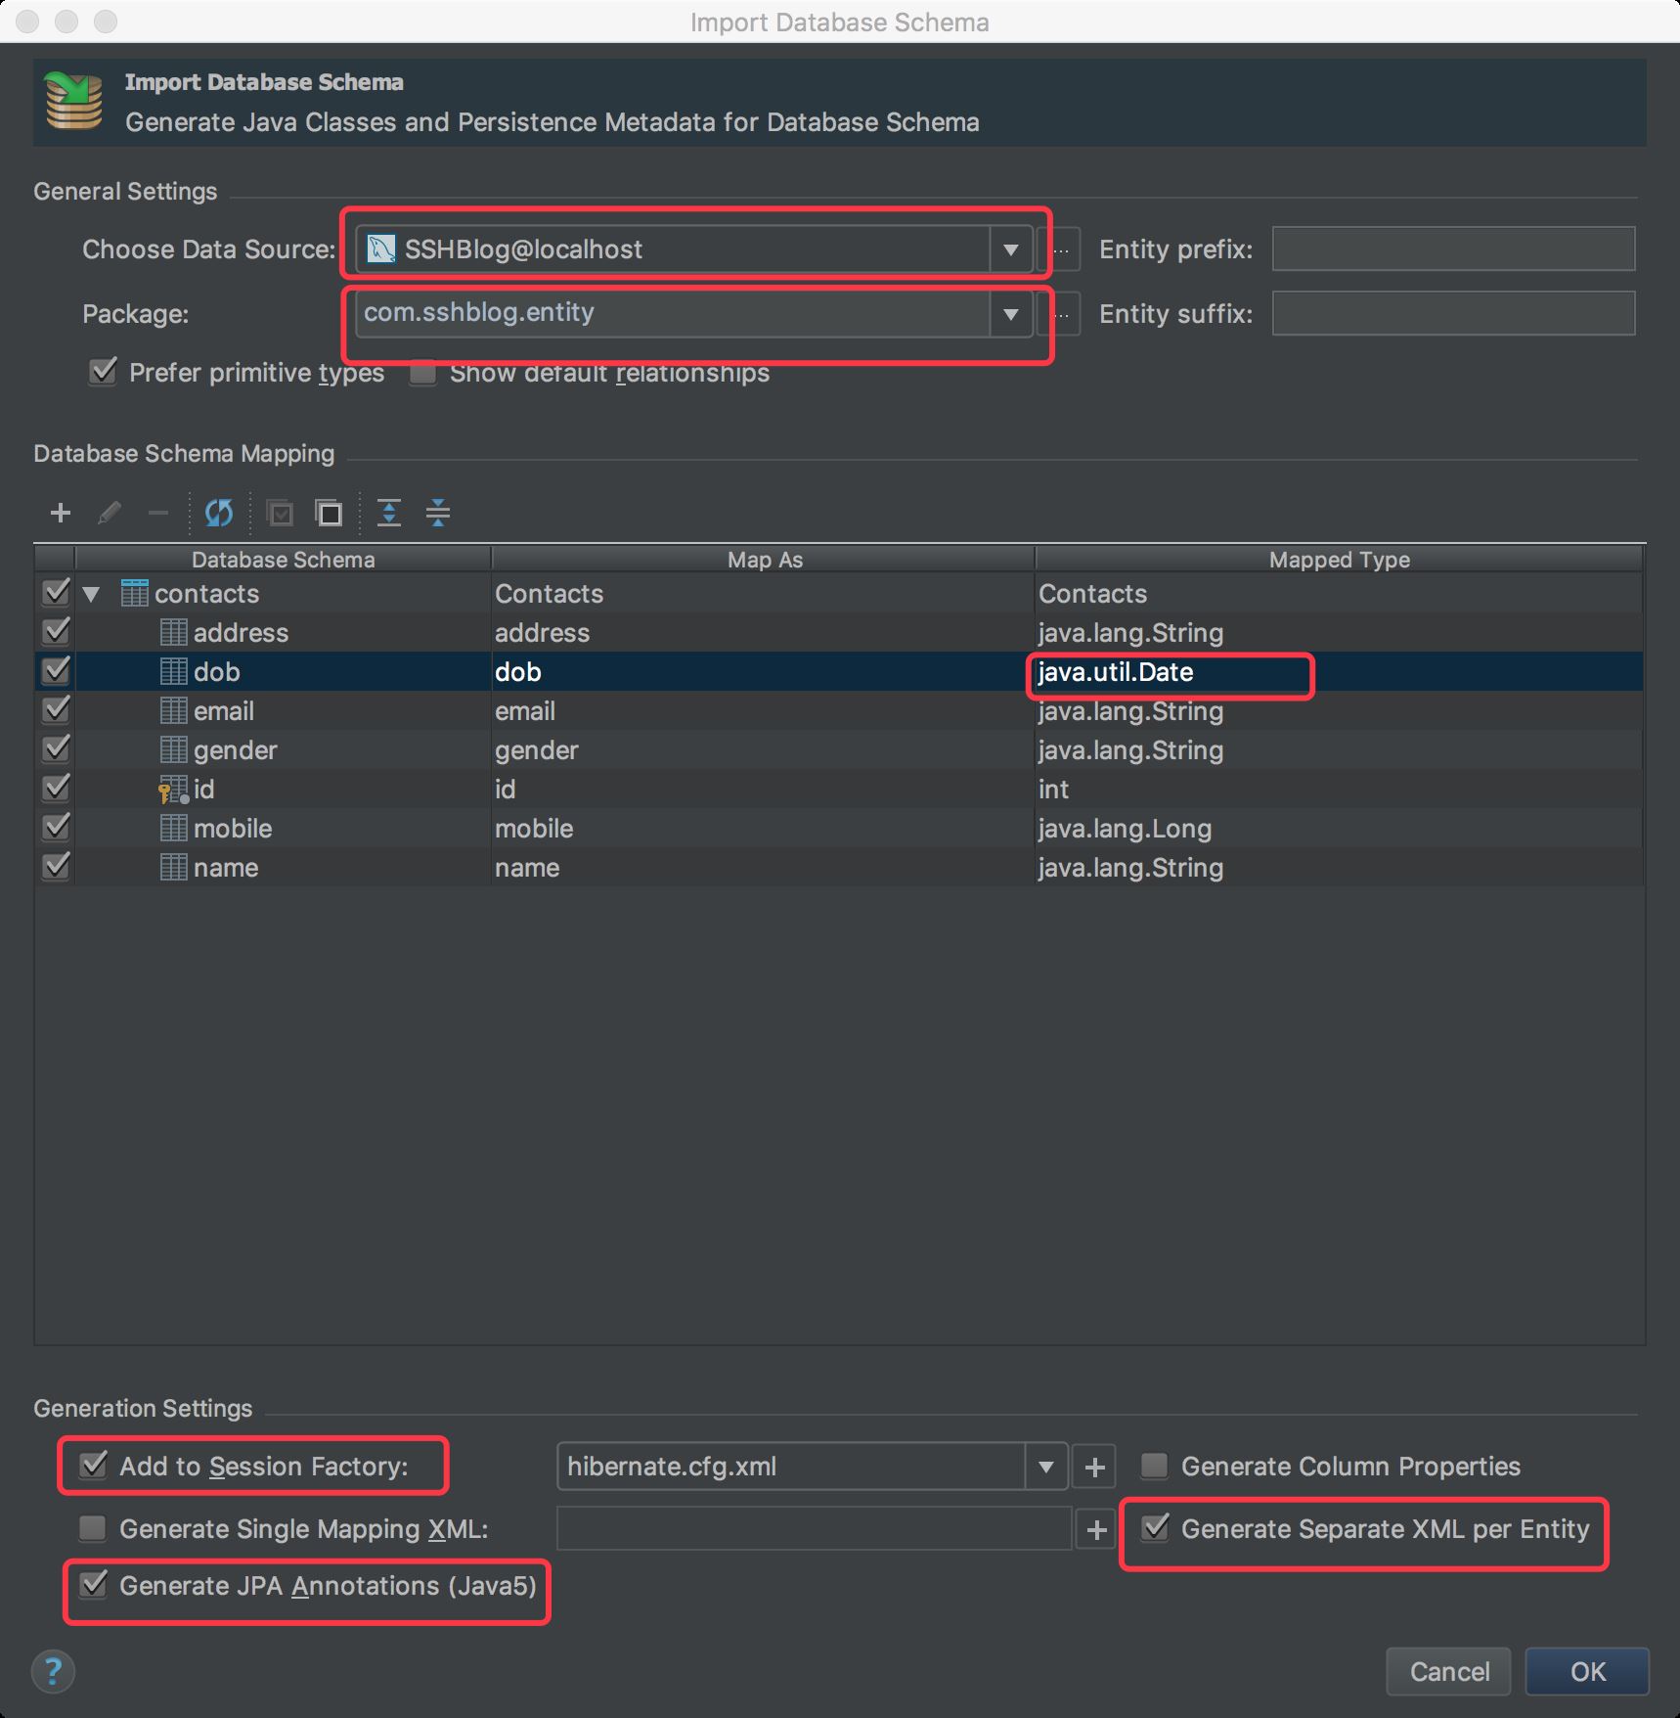The width and height of the screenshot is (1680, 1718).
Task: Open the Package dropdown arrow
Action: (x=1010, y=314)
